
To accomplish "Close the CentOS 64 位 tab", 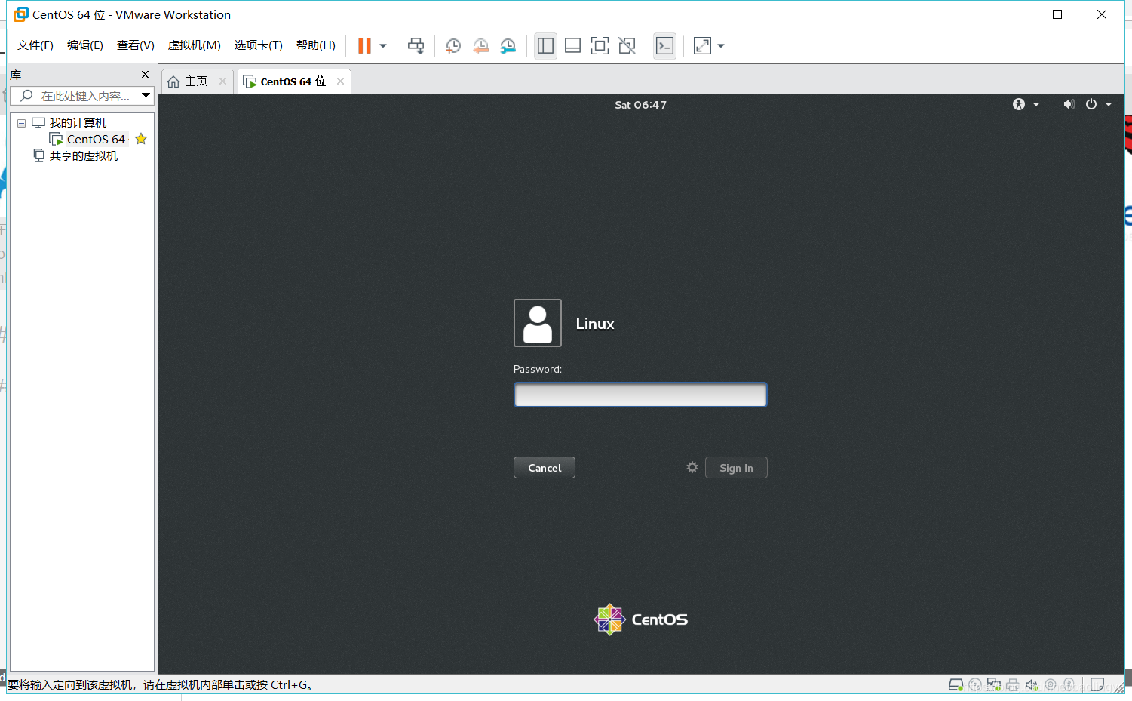I will (341, 81).
